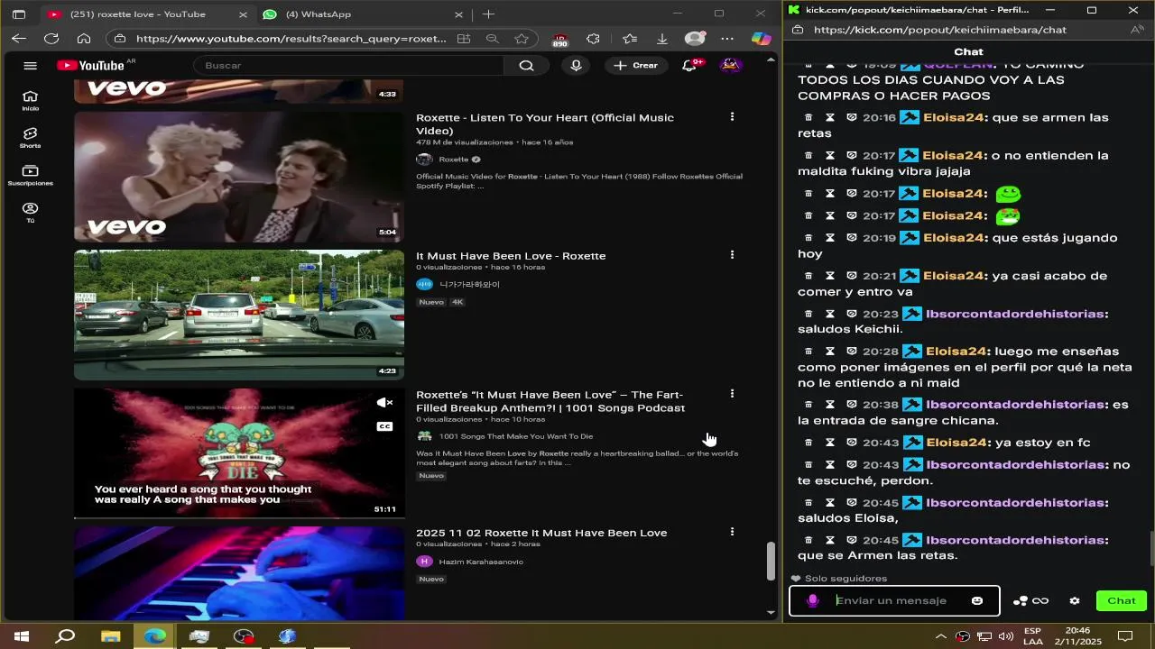Open Edge extensions puzzle icon

593,39
